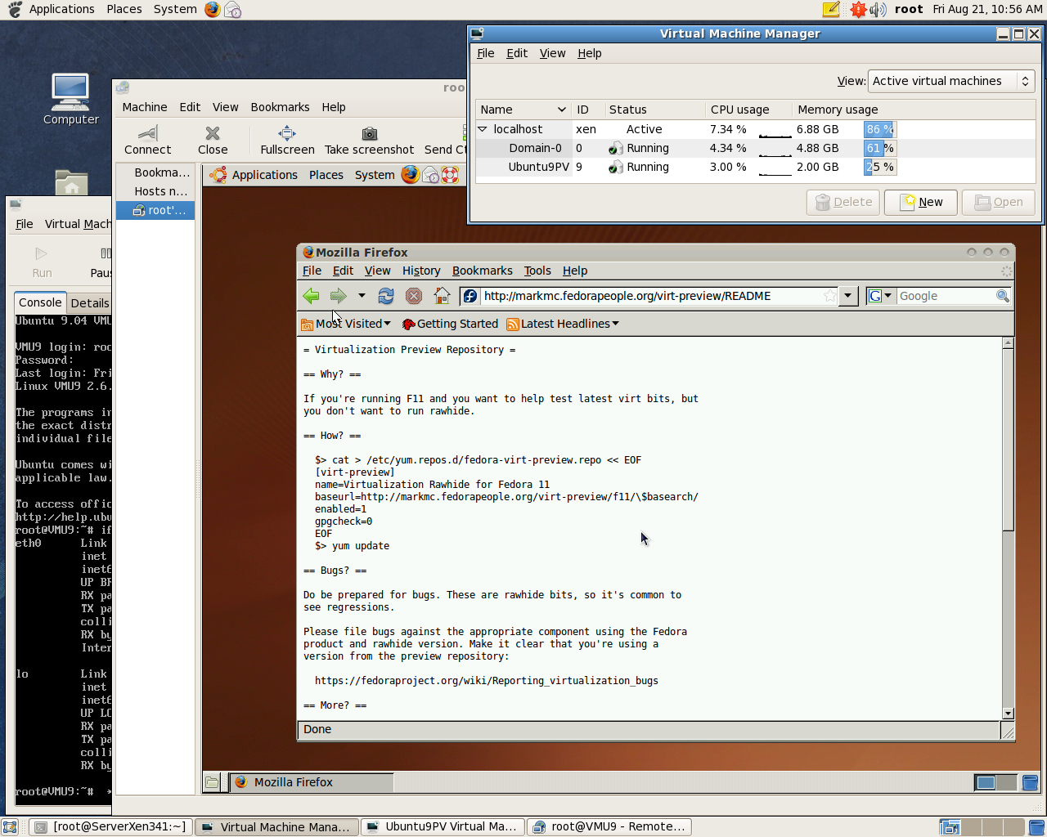
Task: Open the guest panel trash icon
Action: coord(1031,782)
